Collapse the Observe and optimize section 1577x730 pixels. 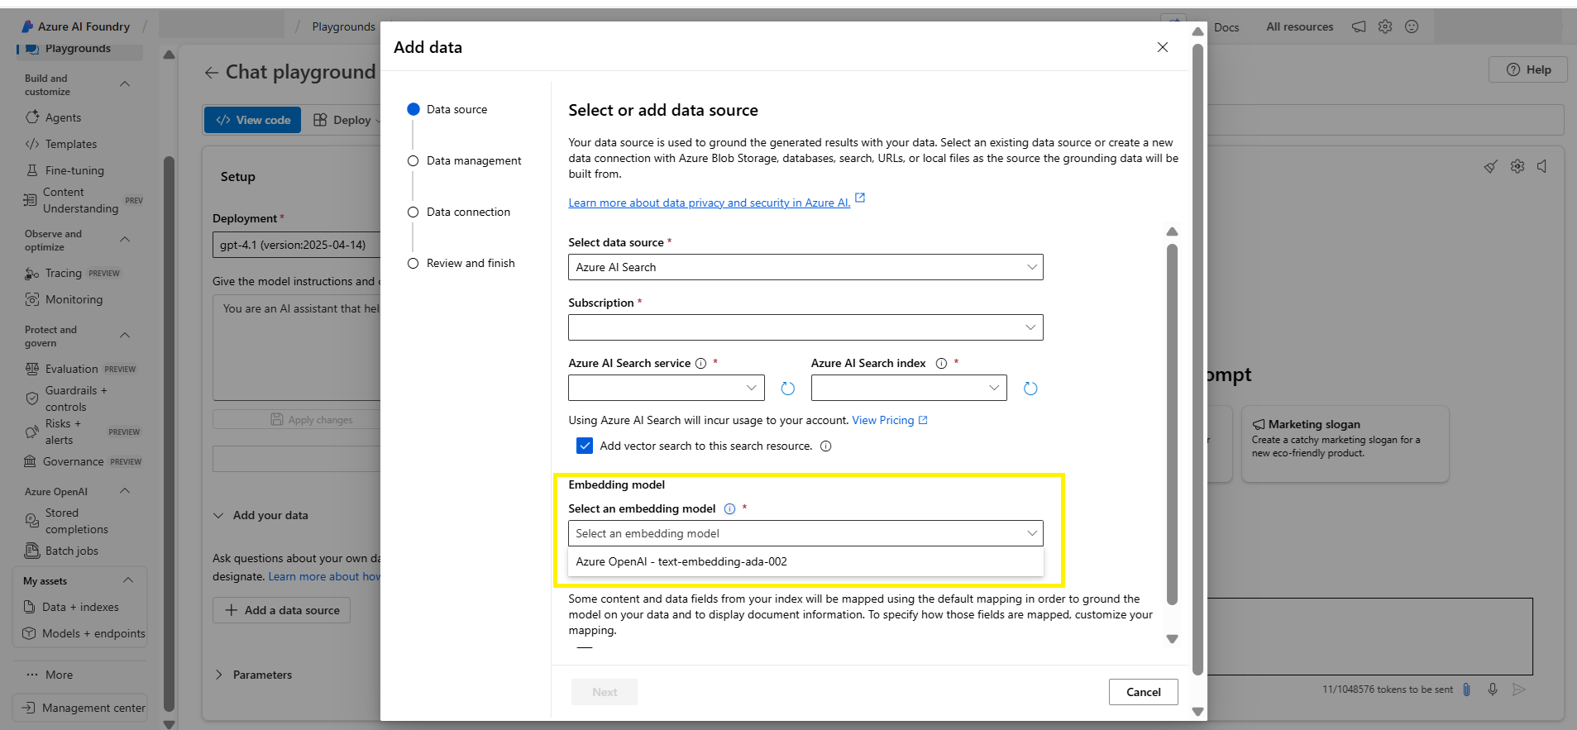click(125, 240)
